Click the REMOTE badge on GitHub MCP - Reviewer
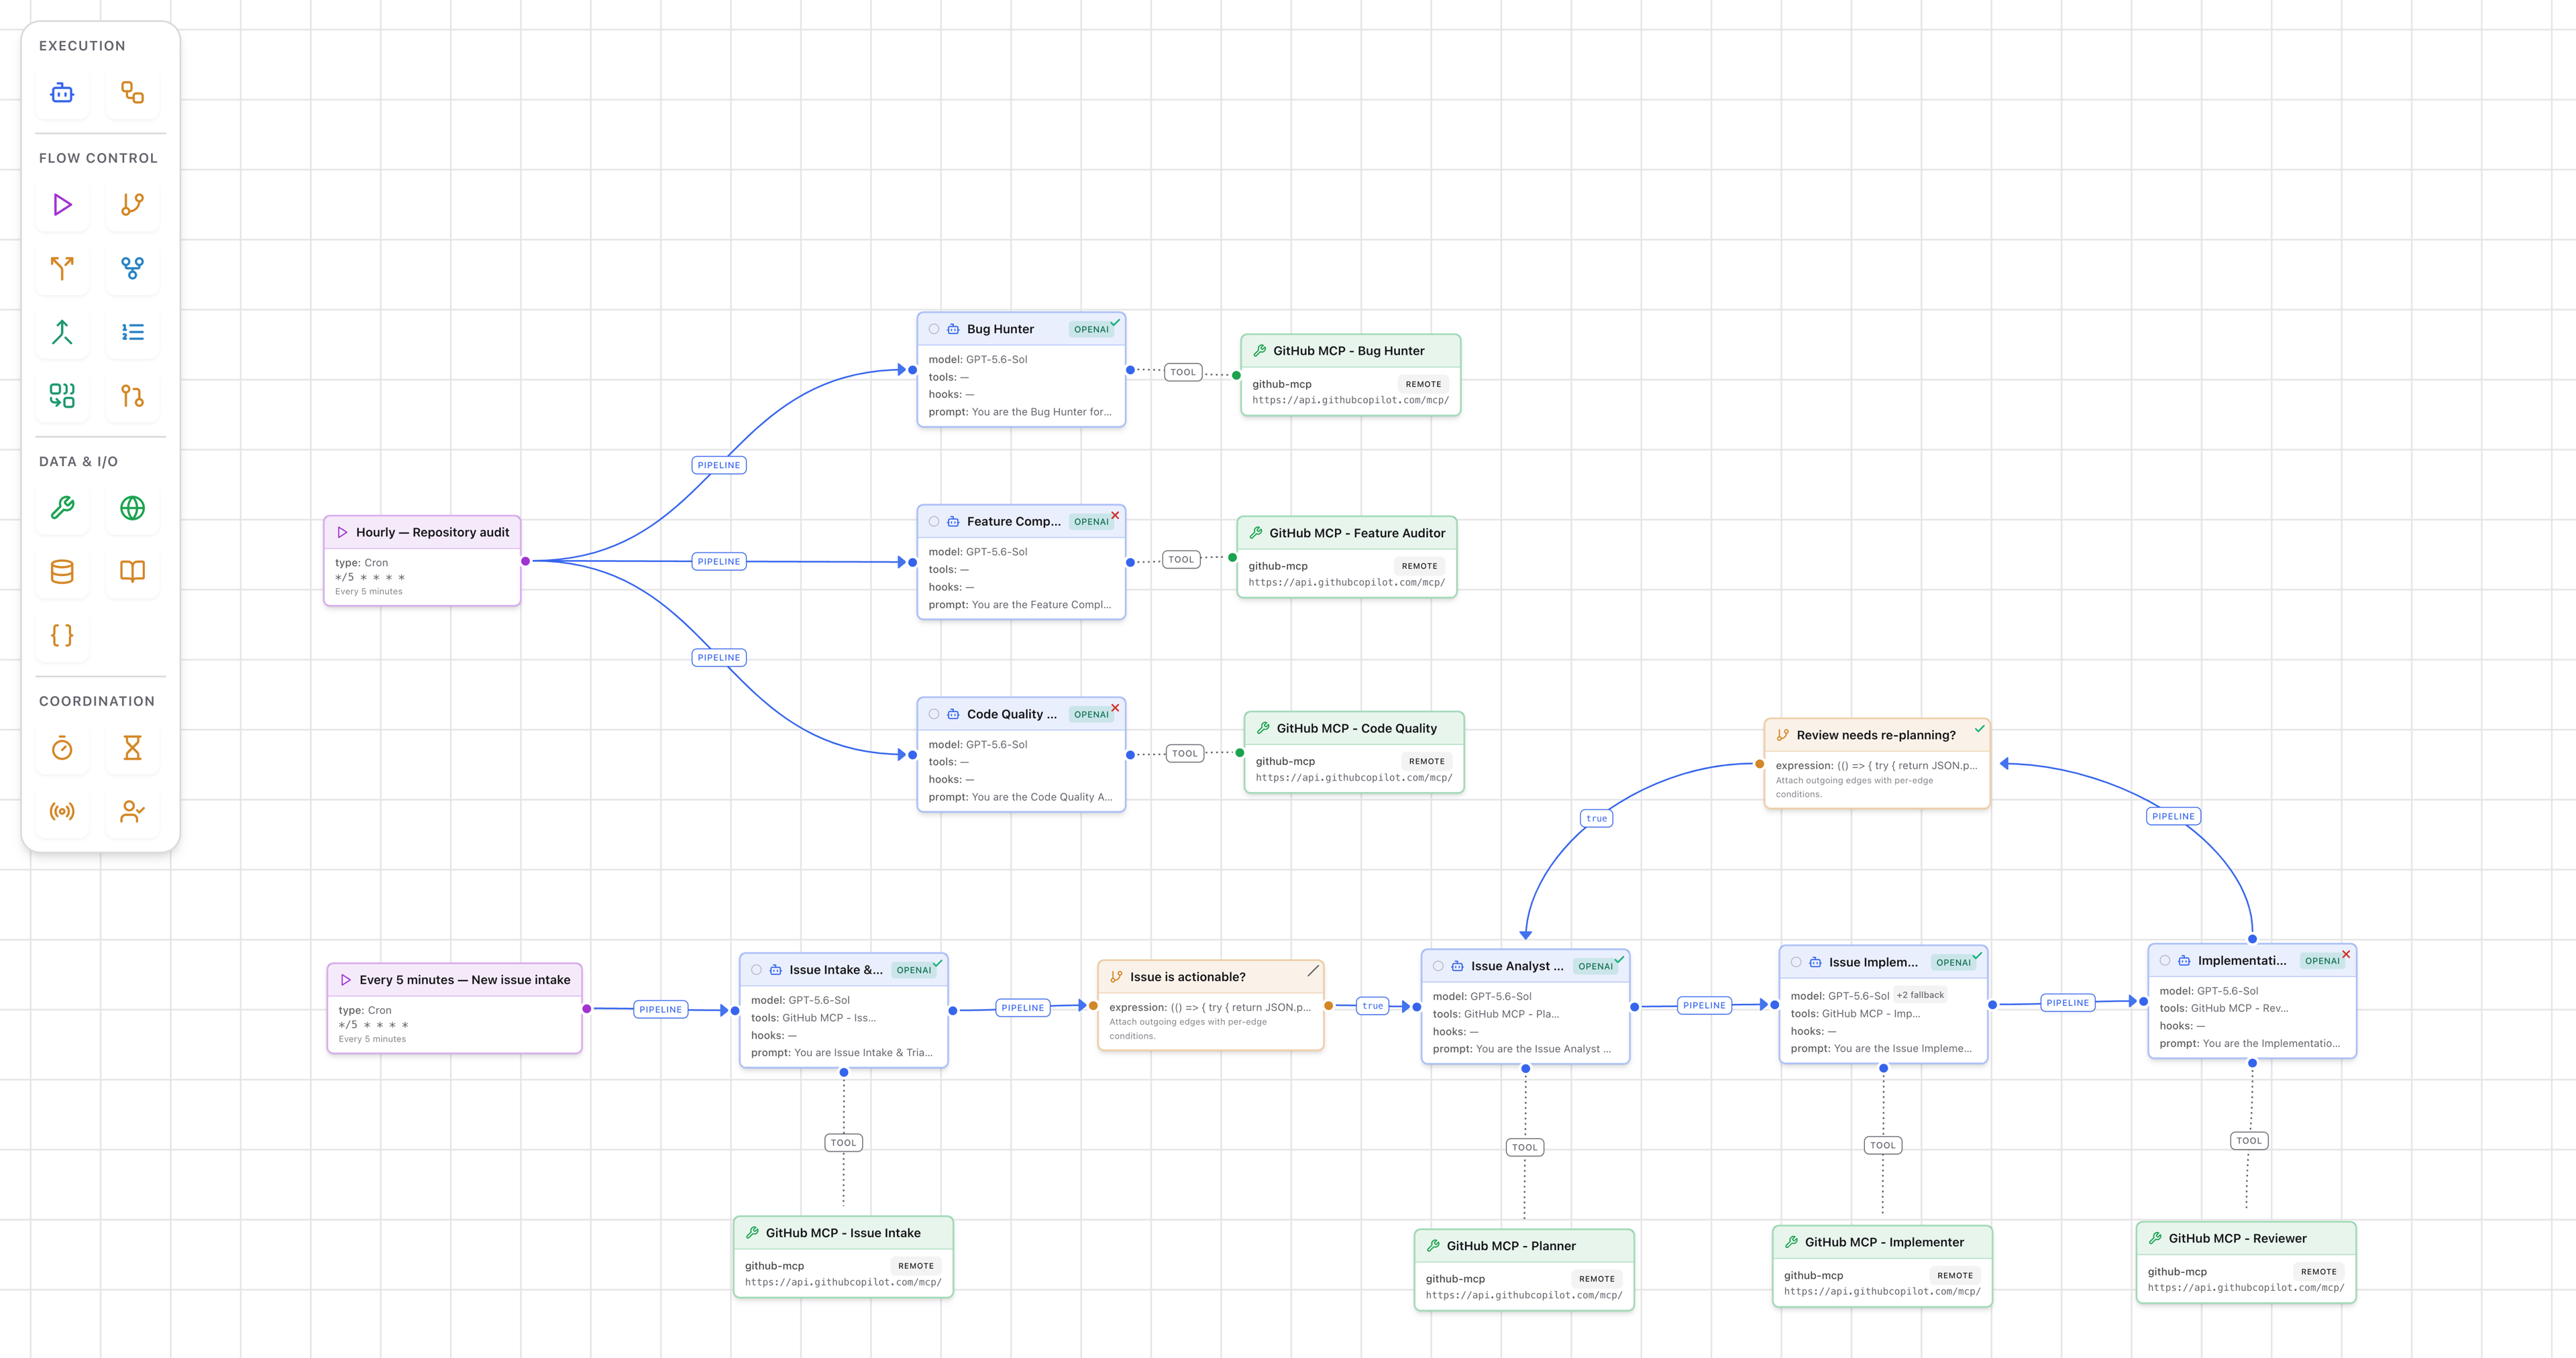 [2318, 1272]
